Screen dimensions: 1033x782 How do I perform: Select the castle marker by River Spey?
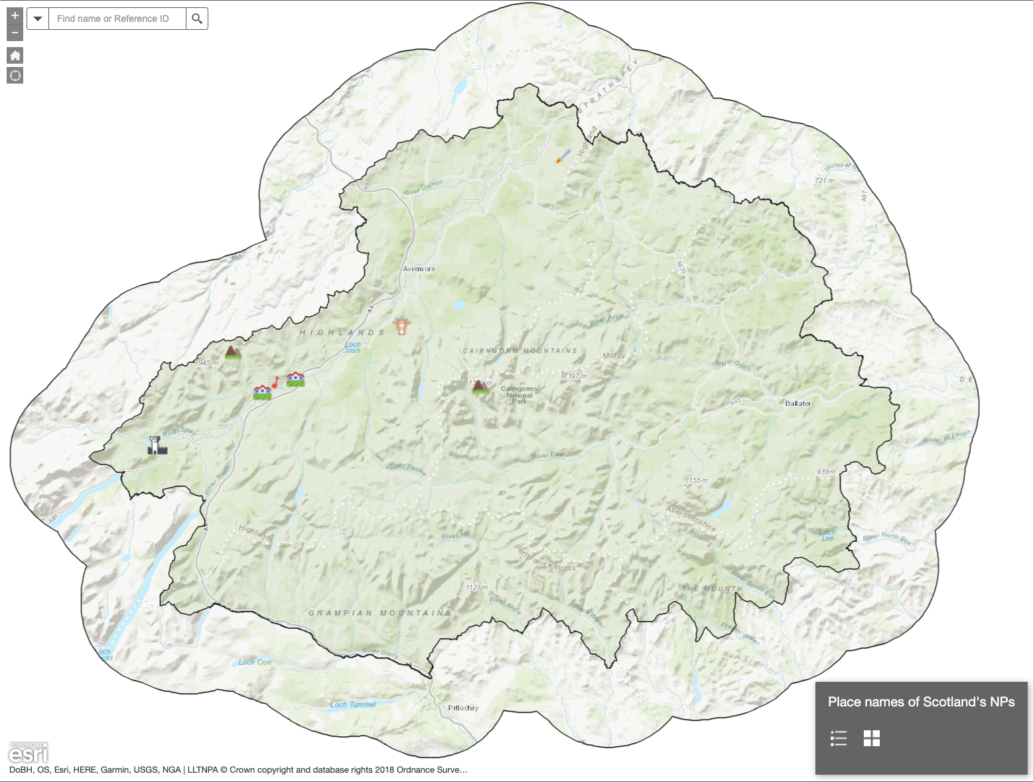157,446
